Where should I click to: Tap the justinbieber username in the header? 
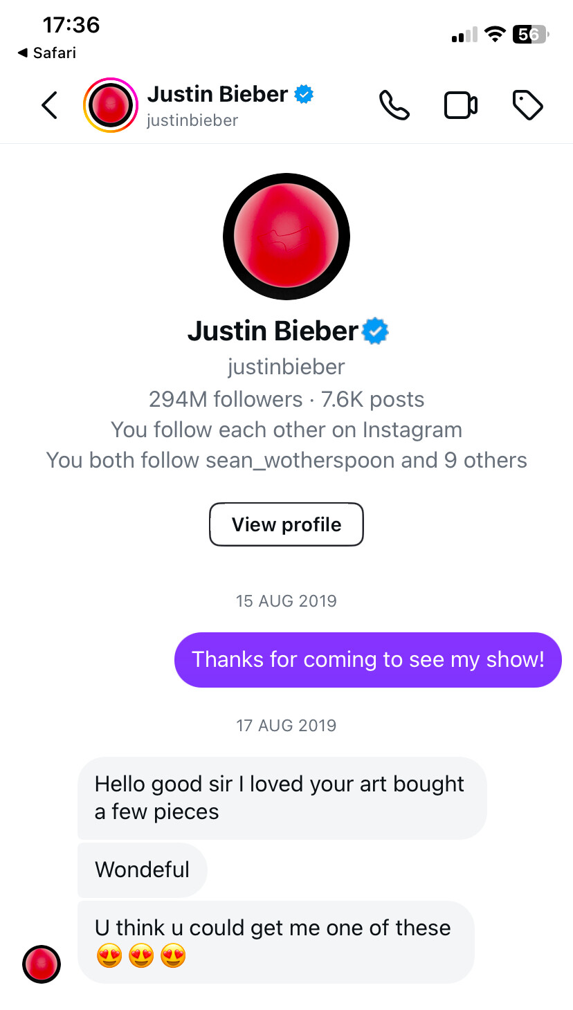click(192, 120)
